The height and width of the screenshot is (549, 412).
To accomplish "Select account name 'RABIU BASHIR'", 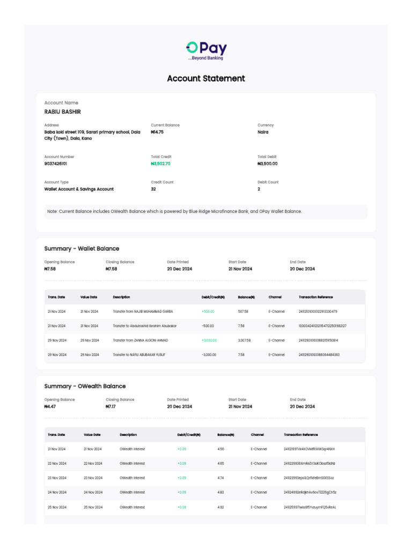I will (x=62, y=112).
